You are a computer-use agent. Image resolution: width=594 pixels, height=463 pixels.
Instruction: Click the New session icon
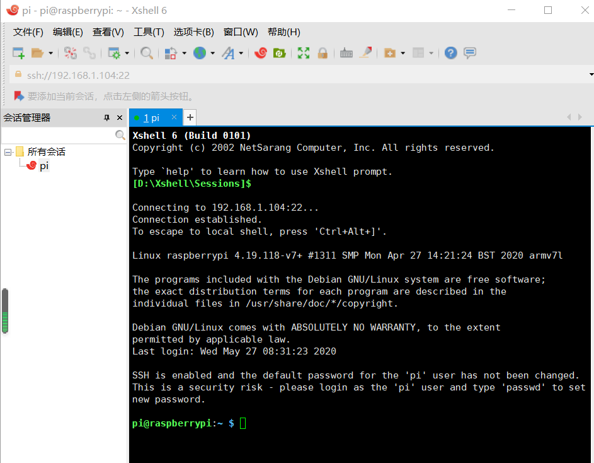18,53
